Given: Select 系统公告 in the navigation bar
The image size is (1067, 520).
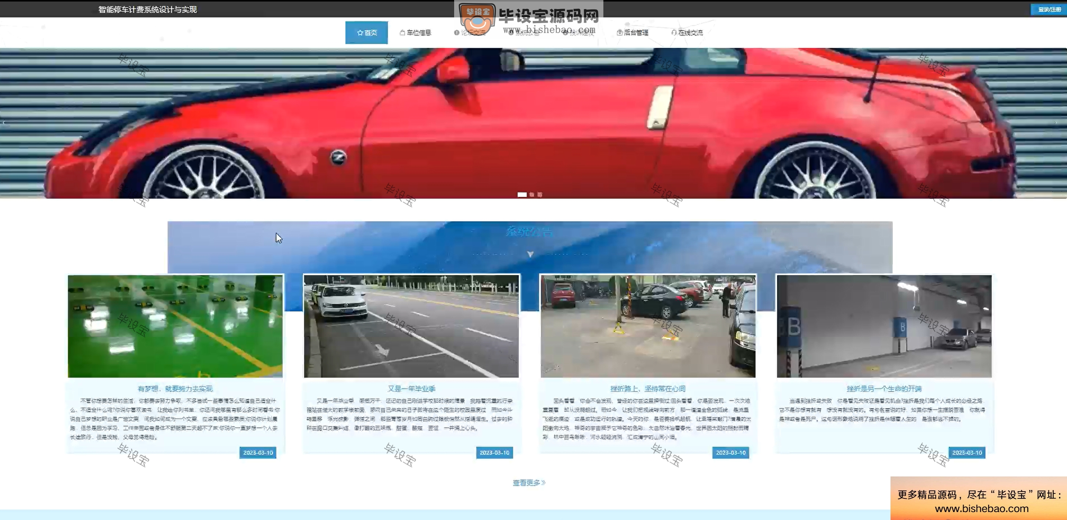Looking at the screenshot, I should tap(524, 33).
